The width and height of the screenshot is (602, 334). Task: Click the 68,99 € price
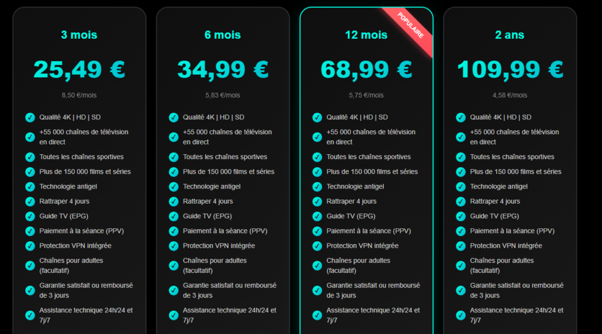pyautogui.click(x=366, y=69)
